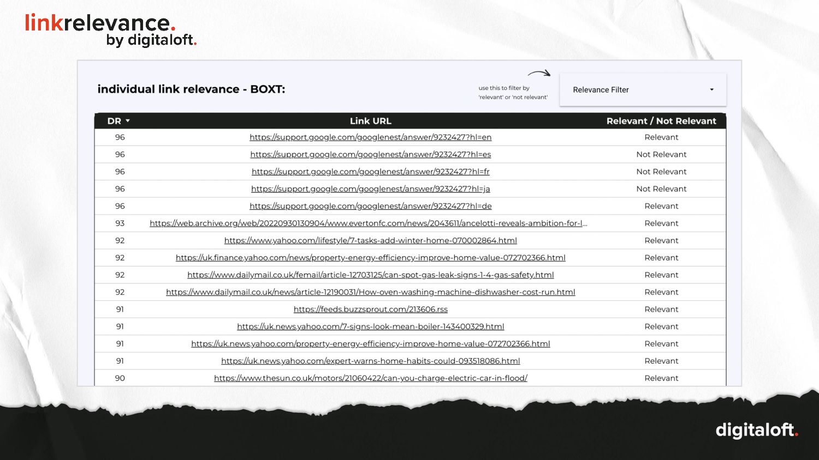The height and width of the screenshot is (460, 819).
Task: Click DR value 96 in the hl=en row
Action: (x=120, y=137)
